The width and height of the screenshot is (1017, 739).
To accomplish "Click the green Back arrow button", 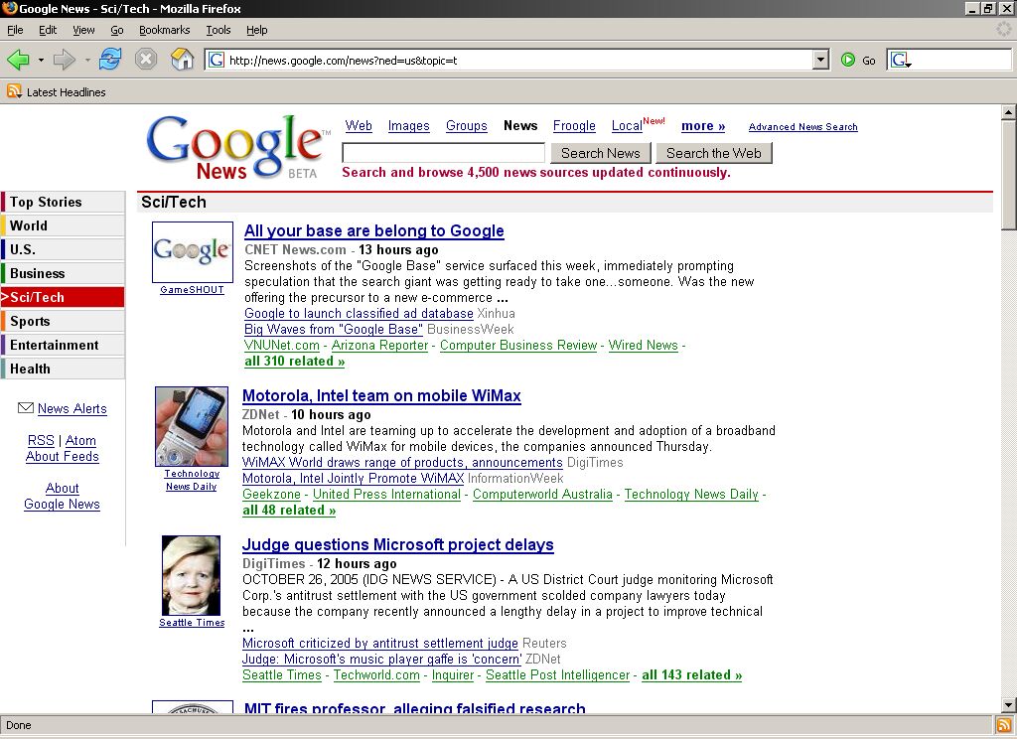I will [18, 61].
